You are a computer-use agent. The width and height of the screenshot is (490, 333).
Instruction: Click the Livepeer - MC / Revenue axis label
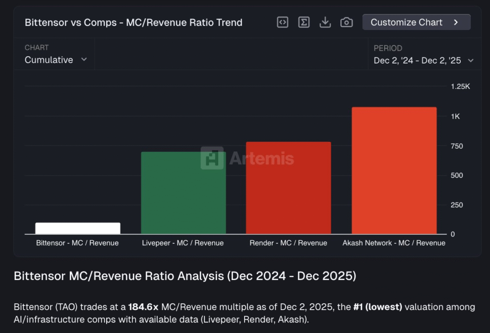183,243
